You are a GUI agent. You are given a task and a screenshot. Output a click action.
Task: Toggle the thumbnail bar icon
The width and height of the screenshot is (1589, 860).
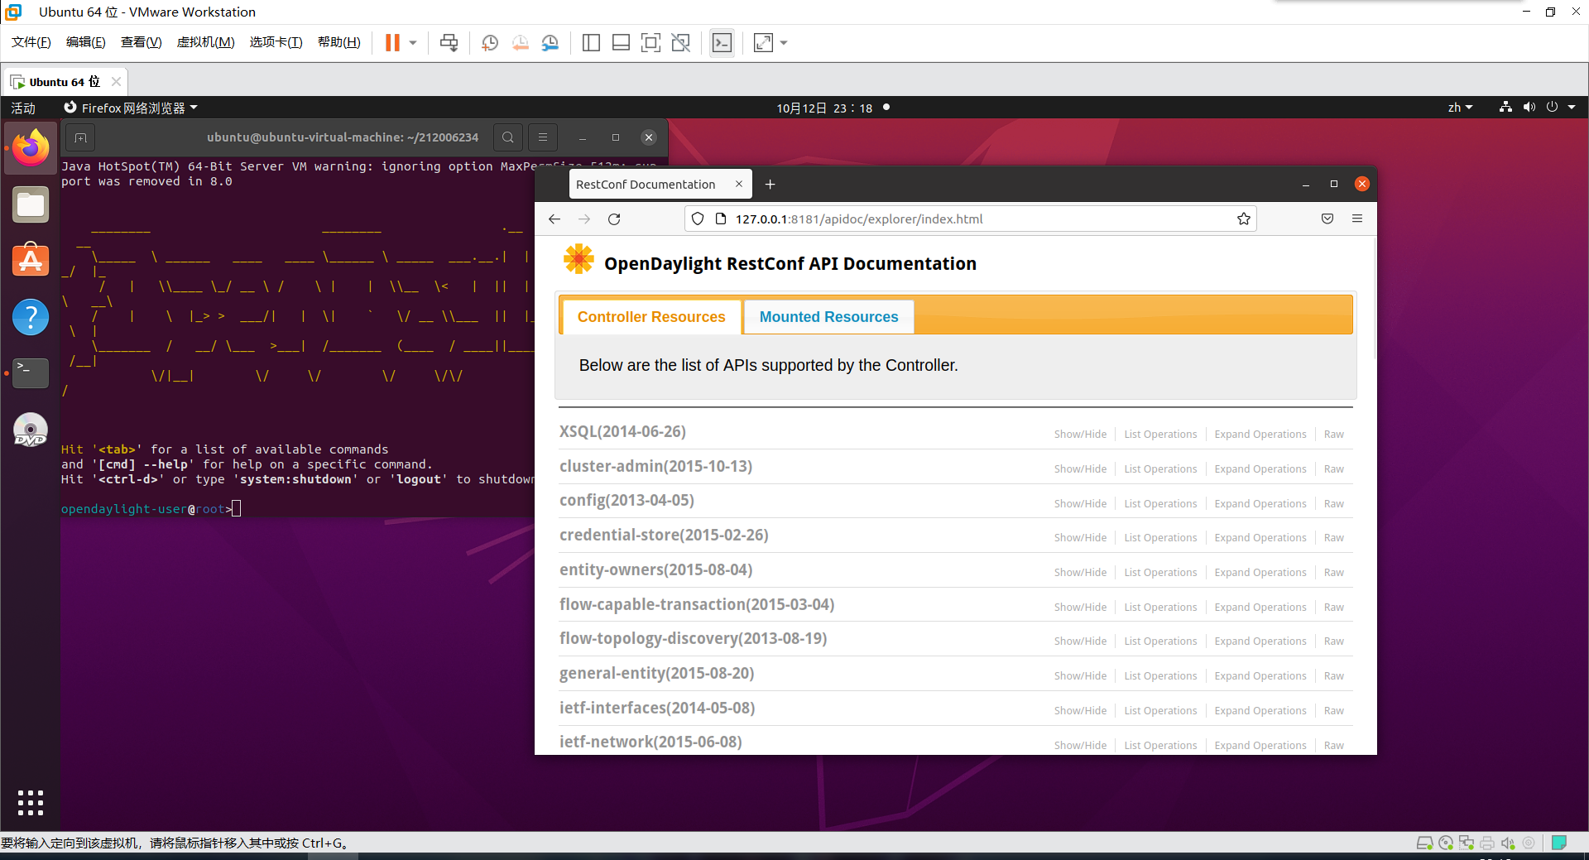click(621, 43)
